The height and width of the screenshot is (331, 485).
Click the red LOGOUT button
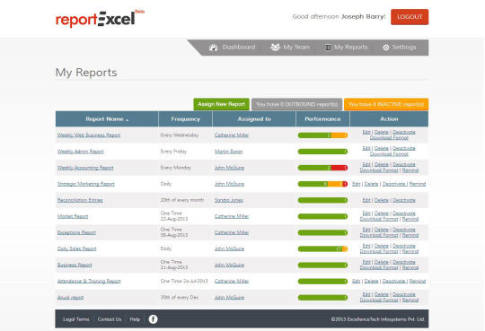(x=410, y=17)
